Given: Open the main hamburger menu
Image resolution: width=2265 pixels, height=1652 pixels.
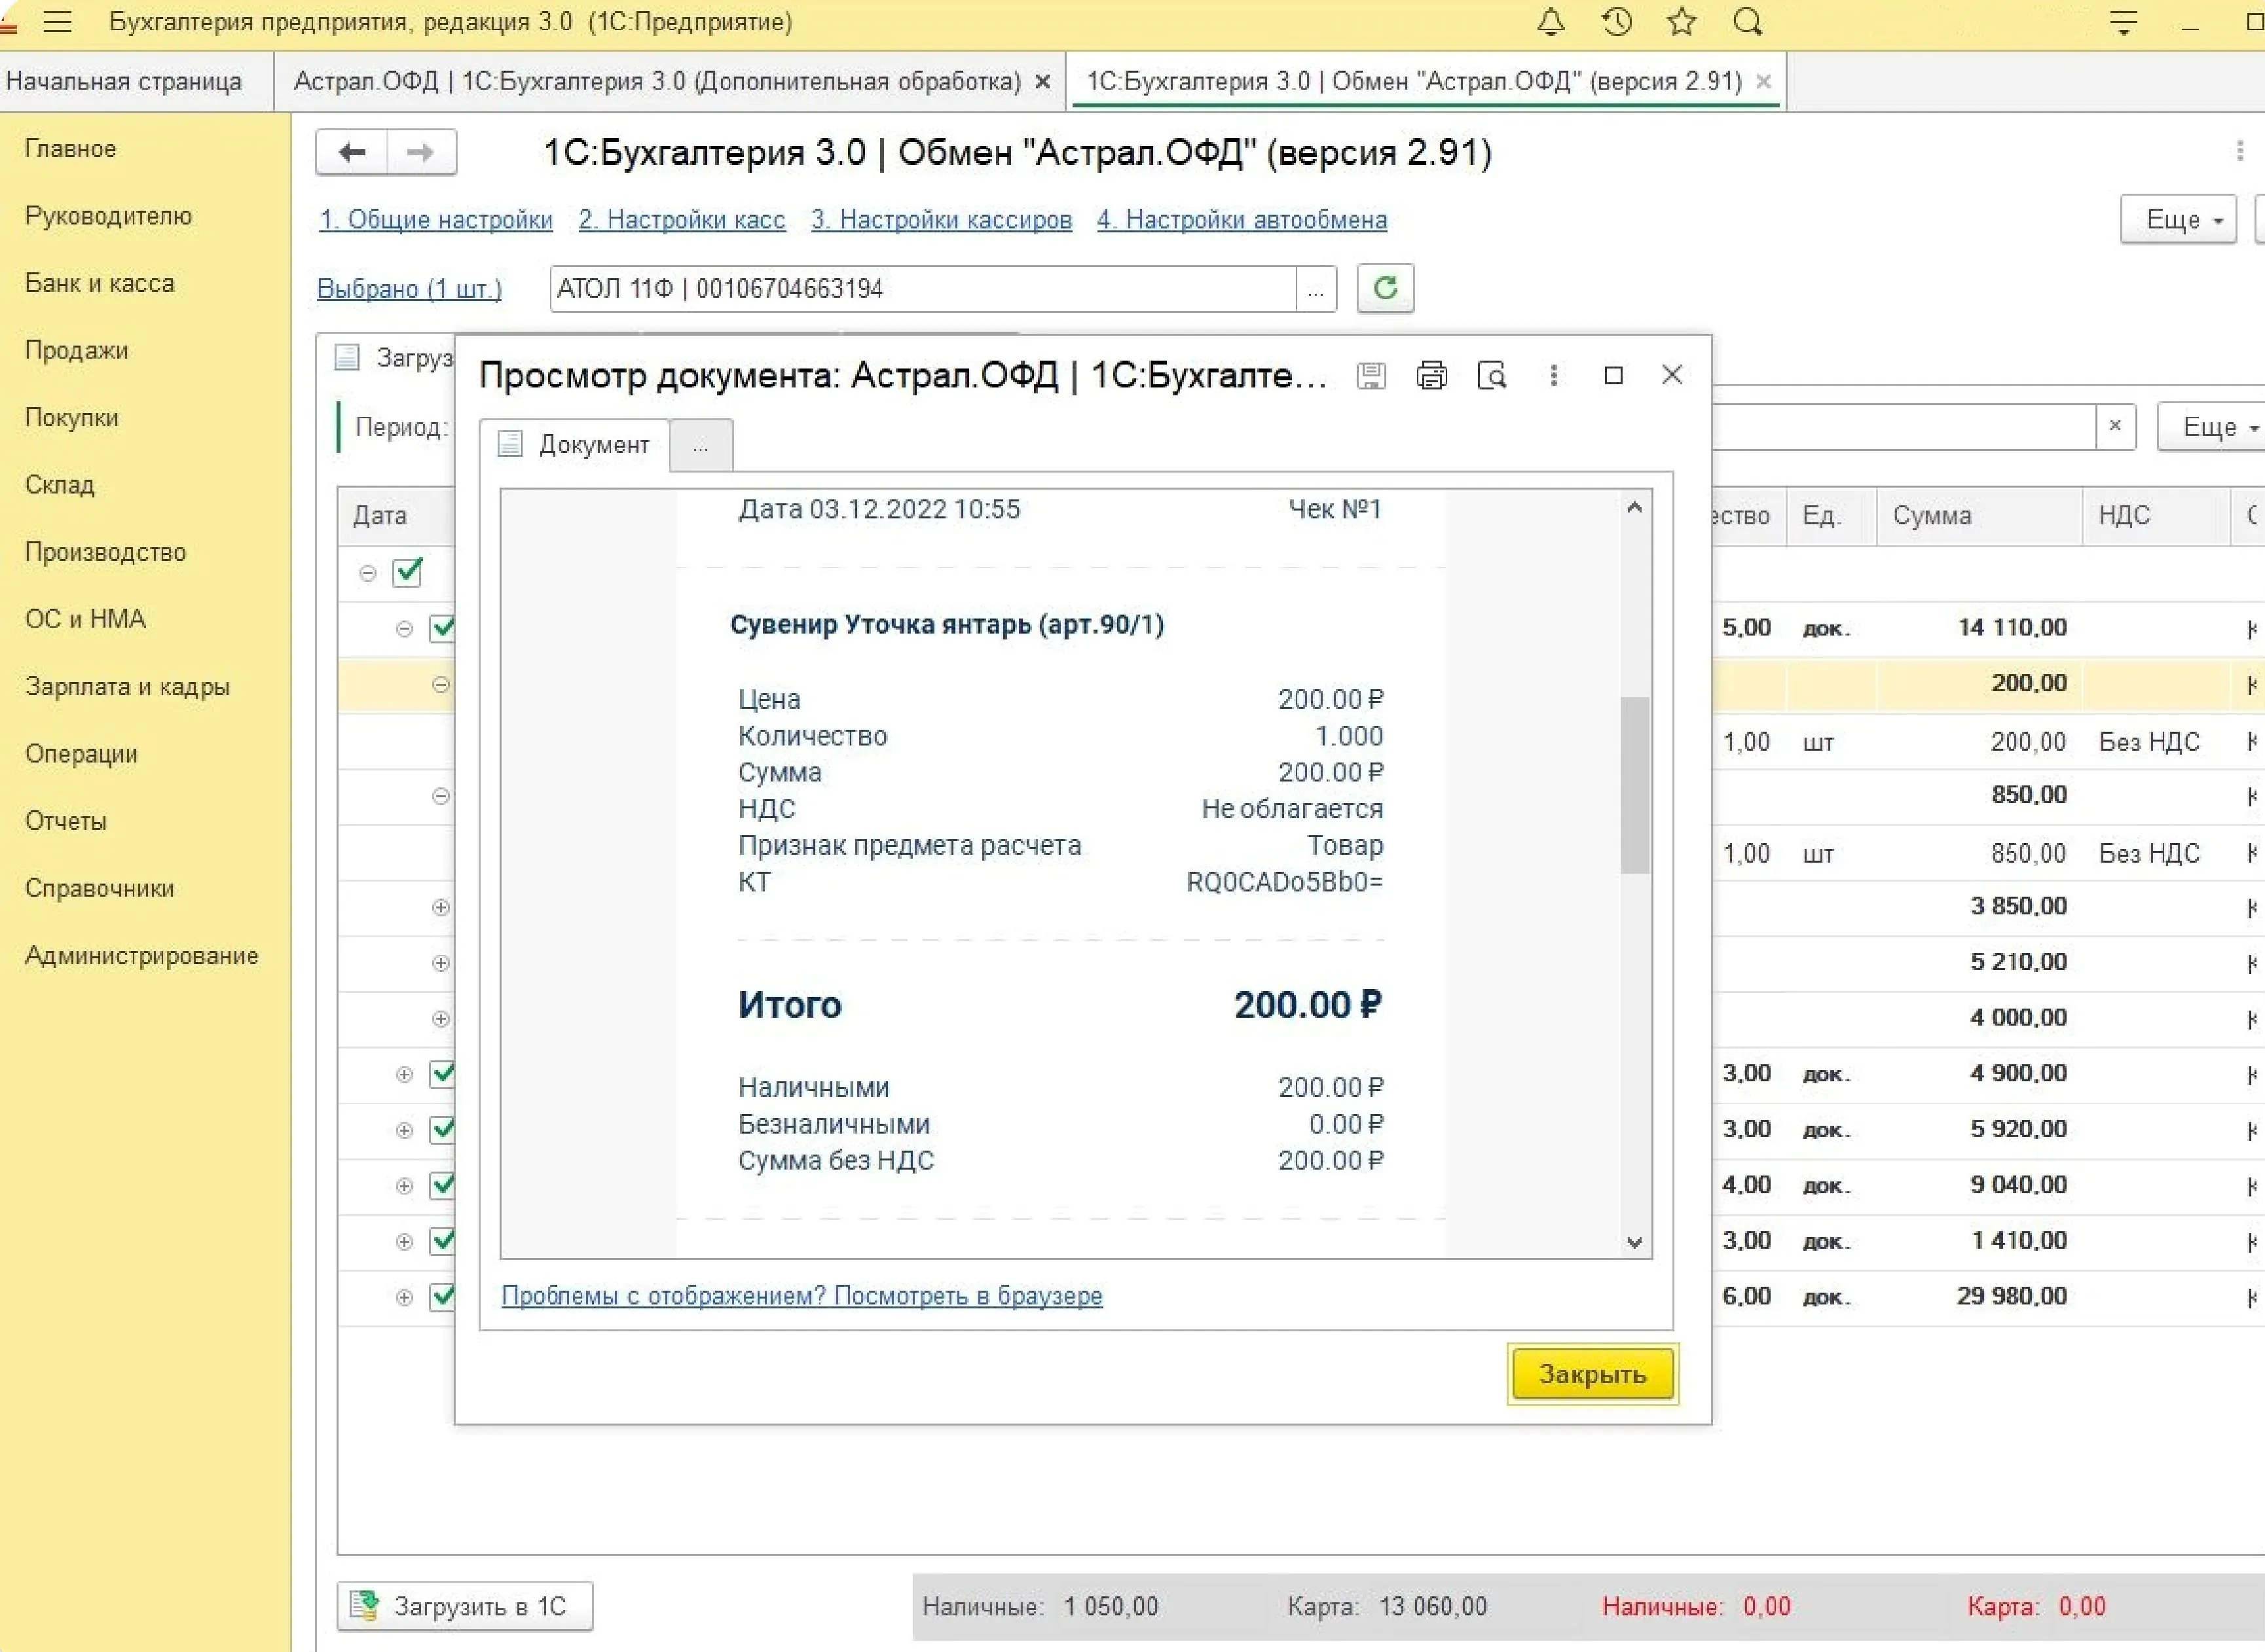Looking at the screenshot, I should click(58, 22).
